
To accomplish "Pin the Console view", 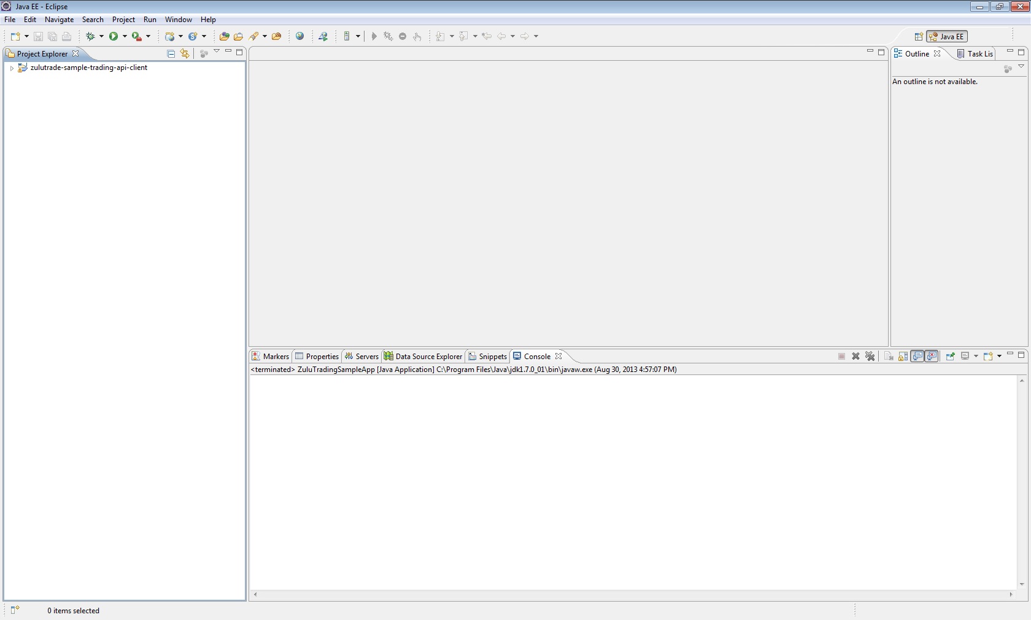I will click(950, 356).
